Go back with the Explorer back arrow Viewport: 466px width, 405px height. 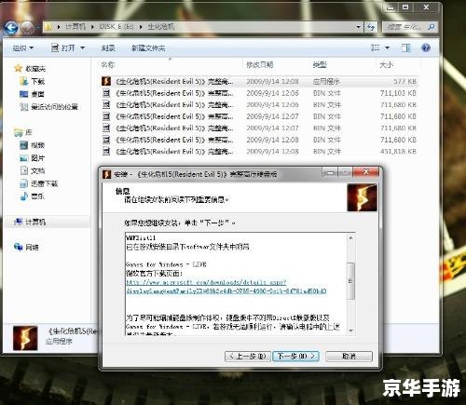(11, 28)
